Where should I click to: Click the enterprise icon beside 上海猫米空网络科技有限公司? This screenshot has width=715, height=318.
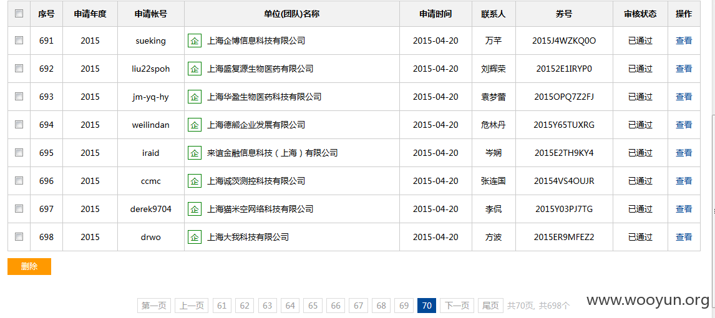[195, 209]
